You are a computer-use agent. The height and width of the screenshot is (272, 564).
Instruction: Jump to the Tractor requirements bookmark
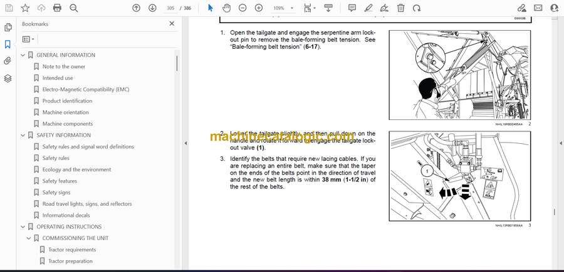[72, 249]
